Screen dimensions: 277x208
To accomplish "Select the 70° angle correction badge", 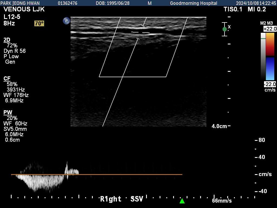I will click(x=39, y=24).
